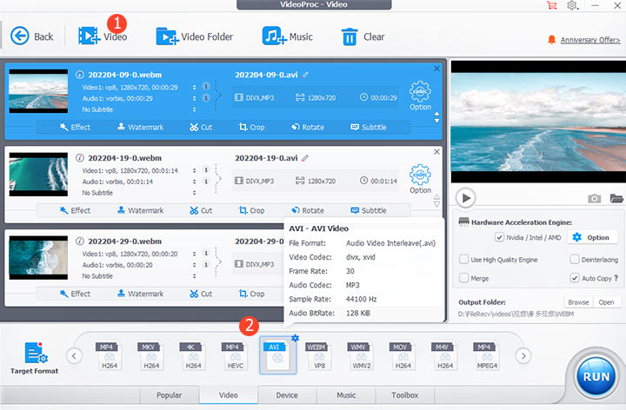Add Watermark to 202204-29-0.webm
The height and width of the screenshot is (410, 626).
141,294
